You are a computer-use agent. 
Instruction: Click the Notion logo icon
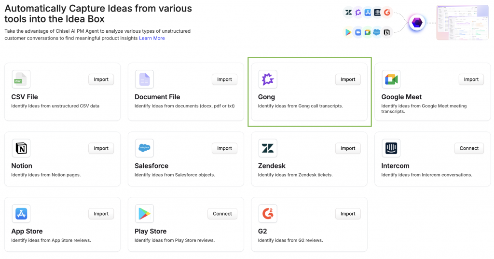click(x=21, y=148)
